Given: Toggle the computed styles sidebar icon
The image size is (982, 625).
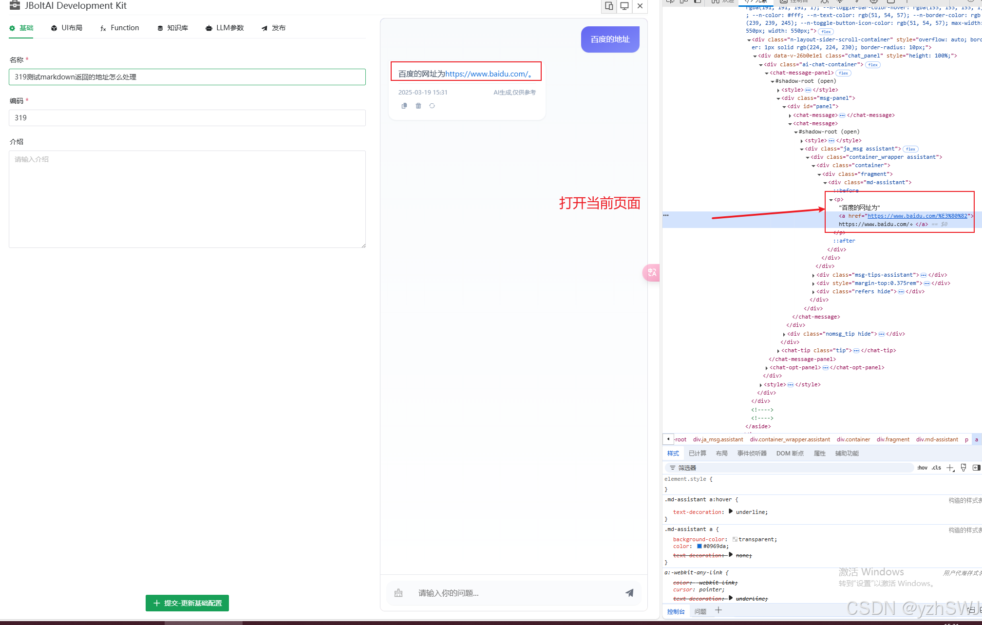Looking at the screenshot, I should pyautogui.click(x=976, y=468).
